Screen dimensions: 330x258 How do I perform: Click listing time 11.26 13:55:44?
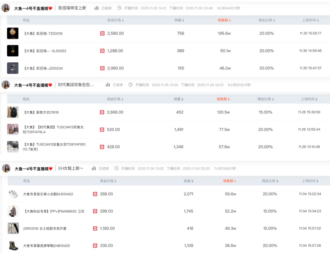click(x=309, y=129)
